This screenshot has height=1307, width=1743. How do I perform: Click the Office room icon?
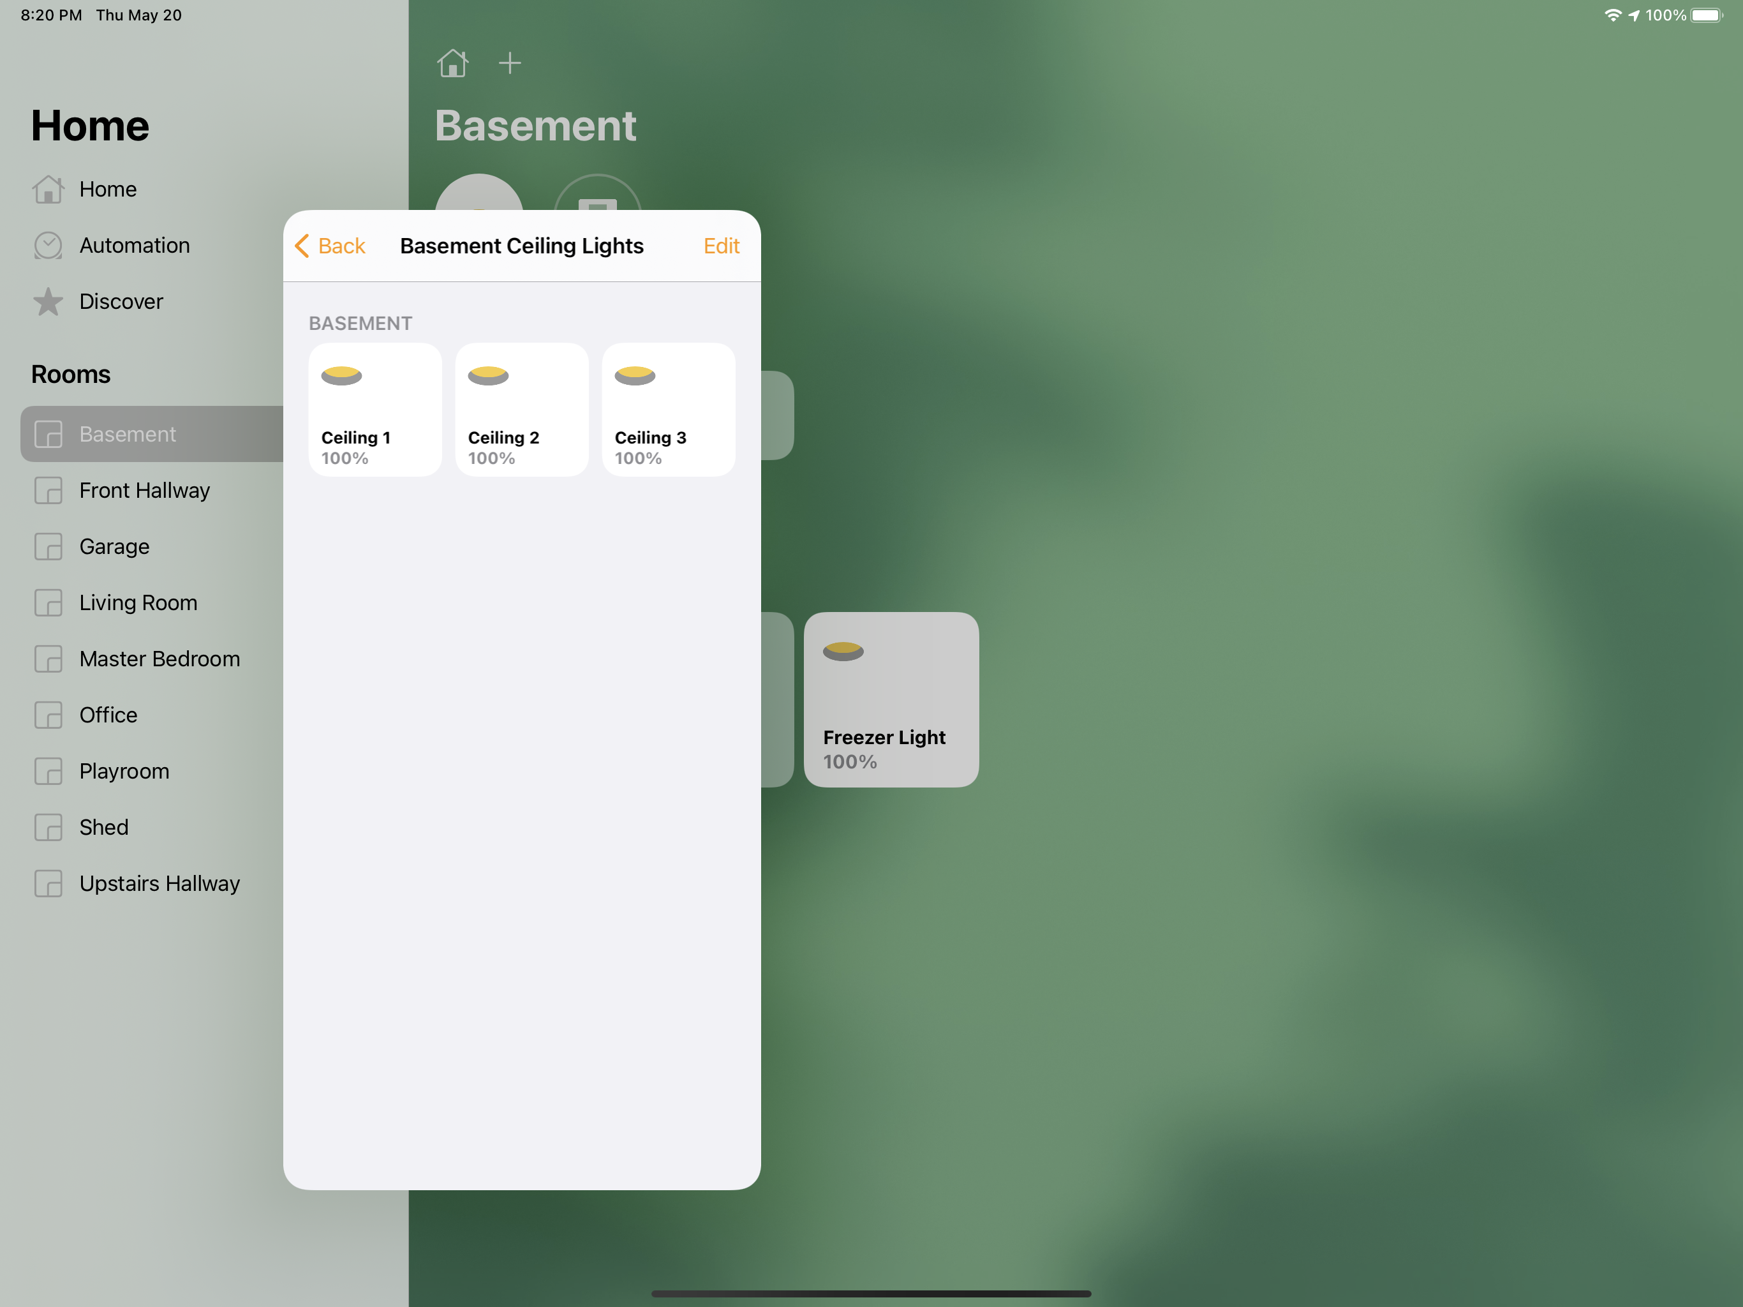click(x=48, y=715)
